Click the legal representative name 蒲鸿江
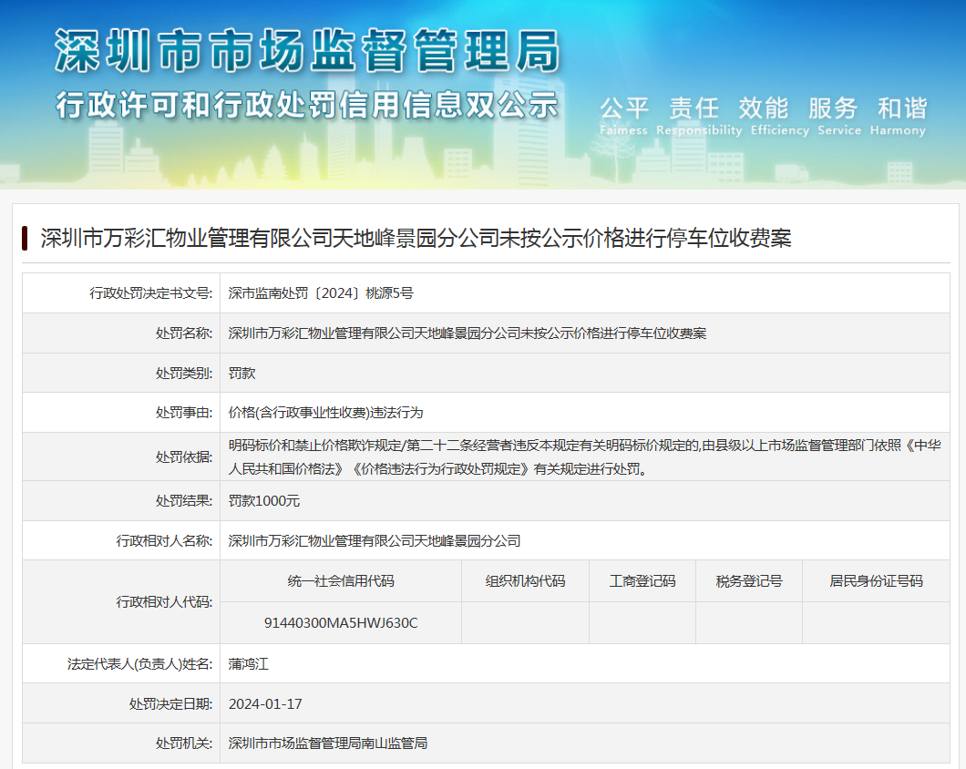The image size is (966, 769). click(x=248, y=664)
